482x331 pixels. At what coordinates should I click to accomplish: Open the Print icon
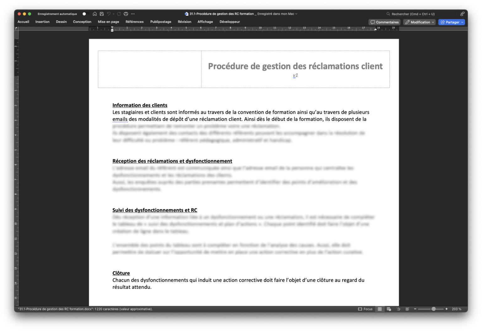(x=126, y=14)
